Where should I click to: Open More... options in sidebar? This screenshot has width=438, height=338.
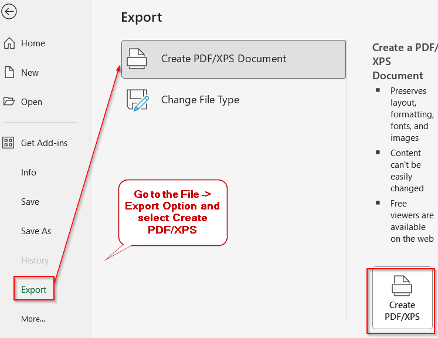point(33,319)
